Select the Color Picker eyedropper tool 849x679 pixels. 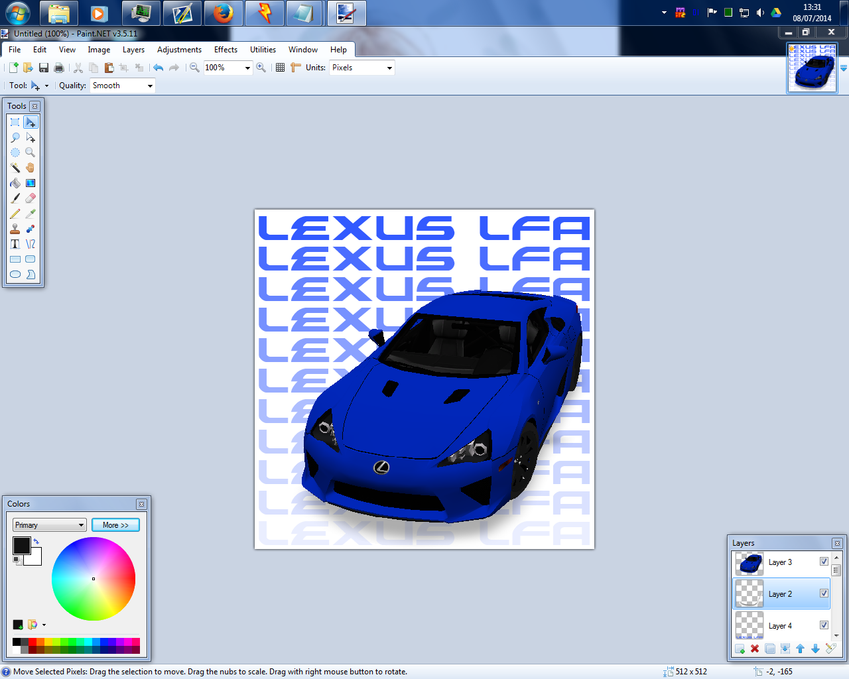pos(31,214)
